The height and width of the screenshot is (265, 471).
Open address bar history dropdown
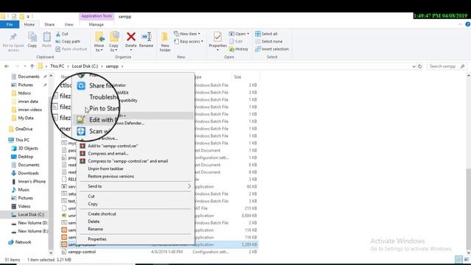click(414, 66)
